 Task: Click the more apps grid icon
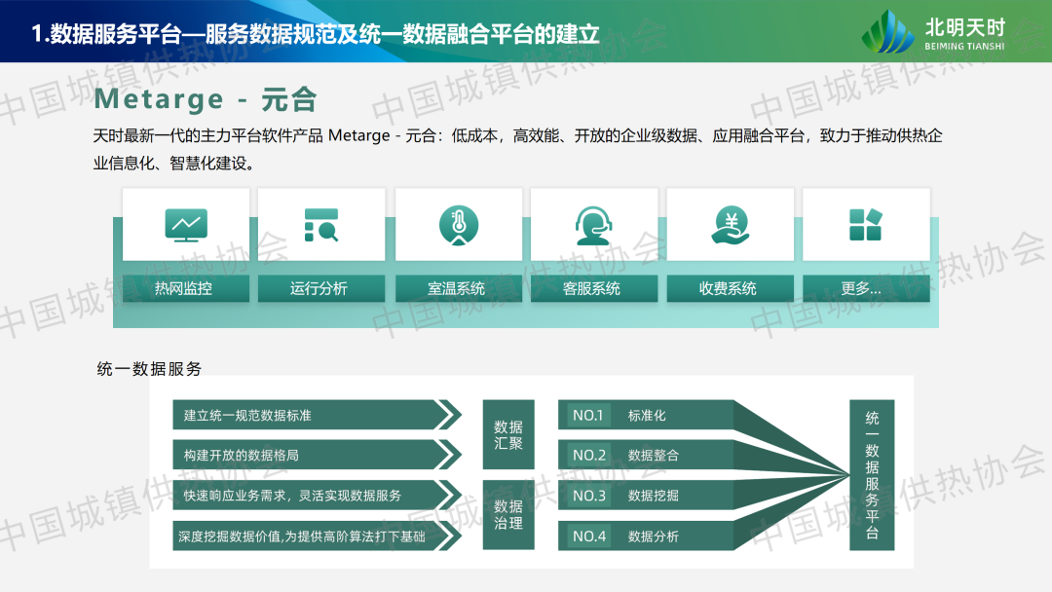pyautogui.click(x=864, y=225)
